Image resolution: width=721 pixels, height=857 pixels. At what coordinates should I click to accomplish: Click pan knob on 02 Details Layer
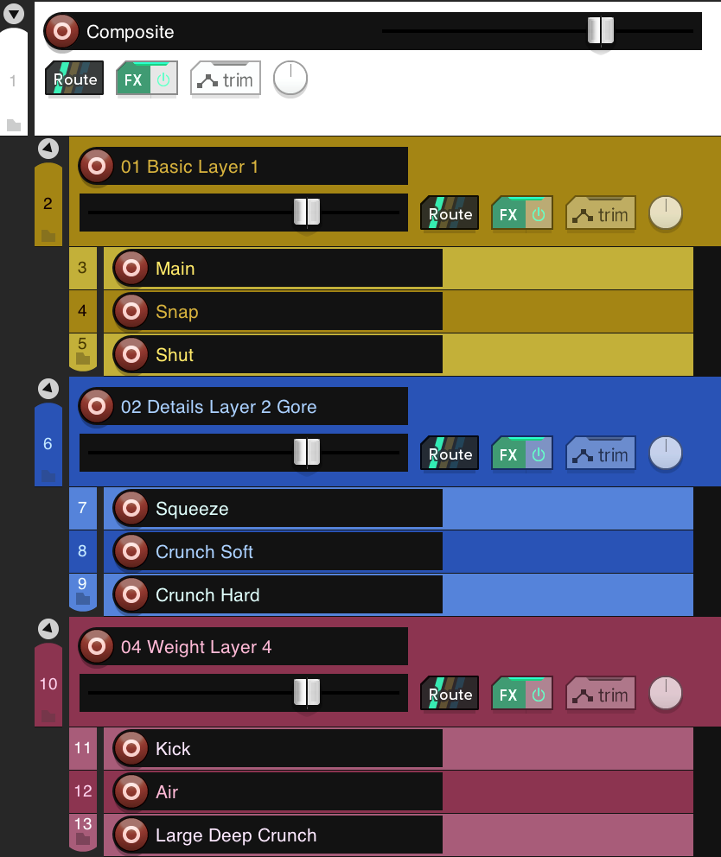pyautogui.click(x=666, y=453)
